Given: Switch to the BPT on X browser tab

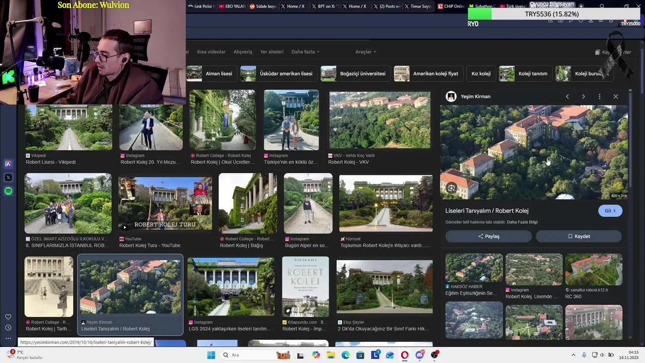Looking at the screenshot, I should point(326,6).
